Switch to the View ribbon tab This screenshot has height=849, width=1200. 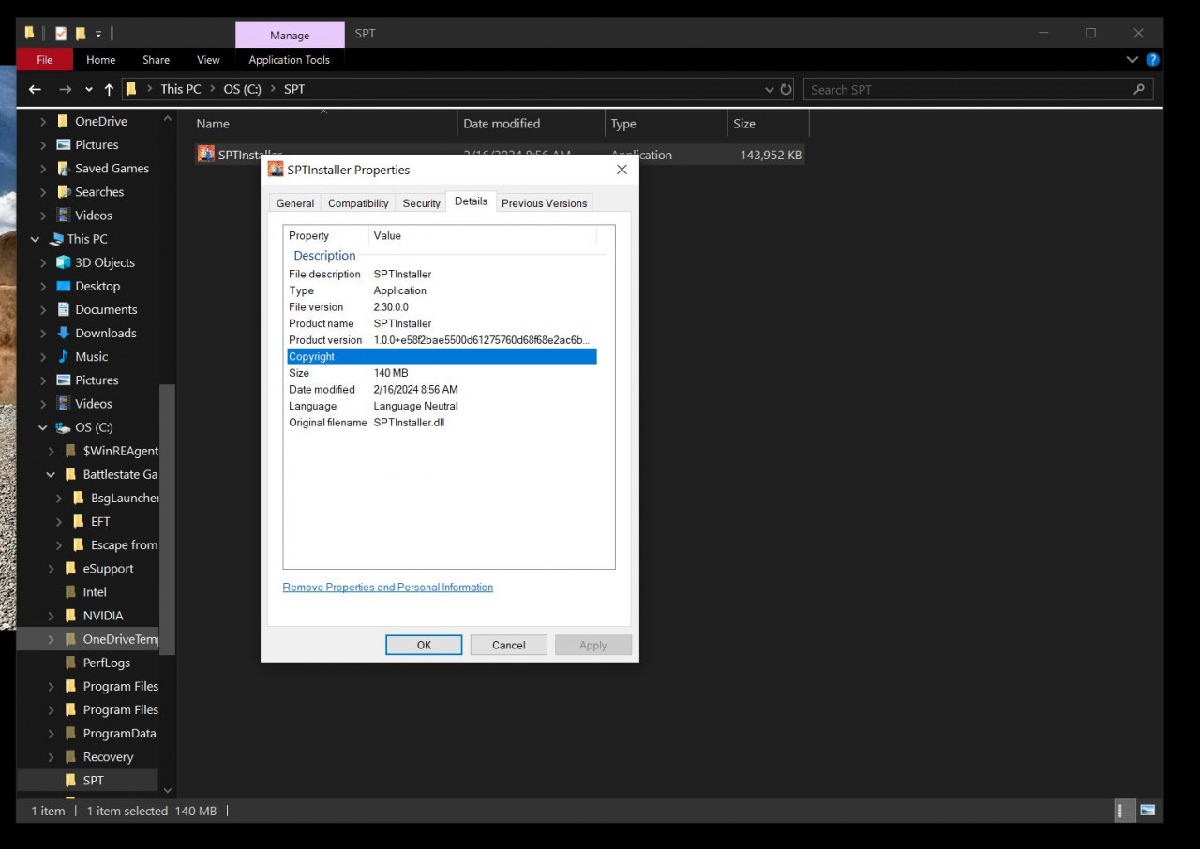tap(208, 60)
